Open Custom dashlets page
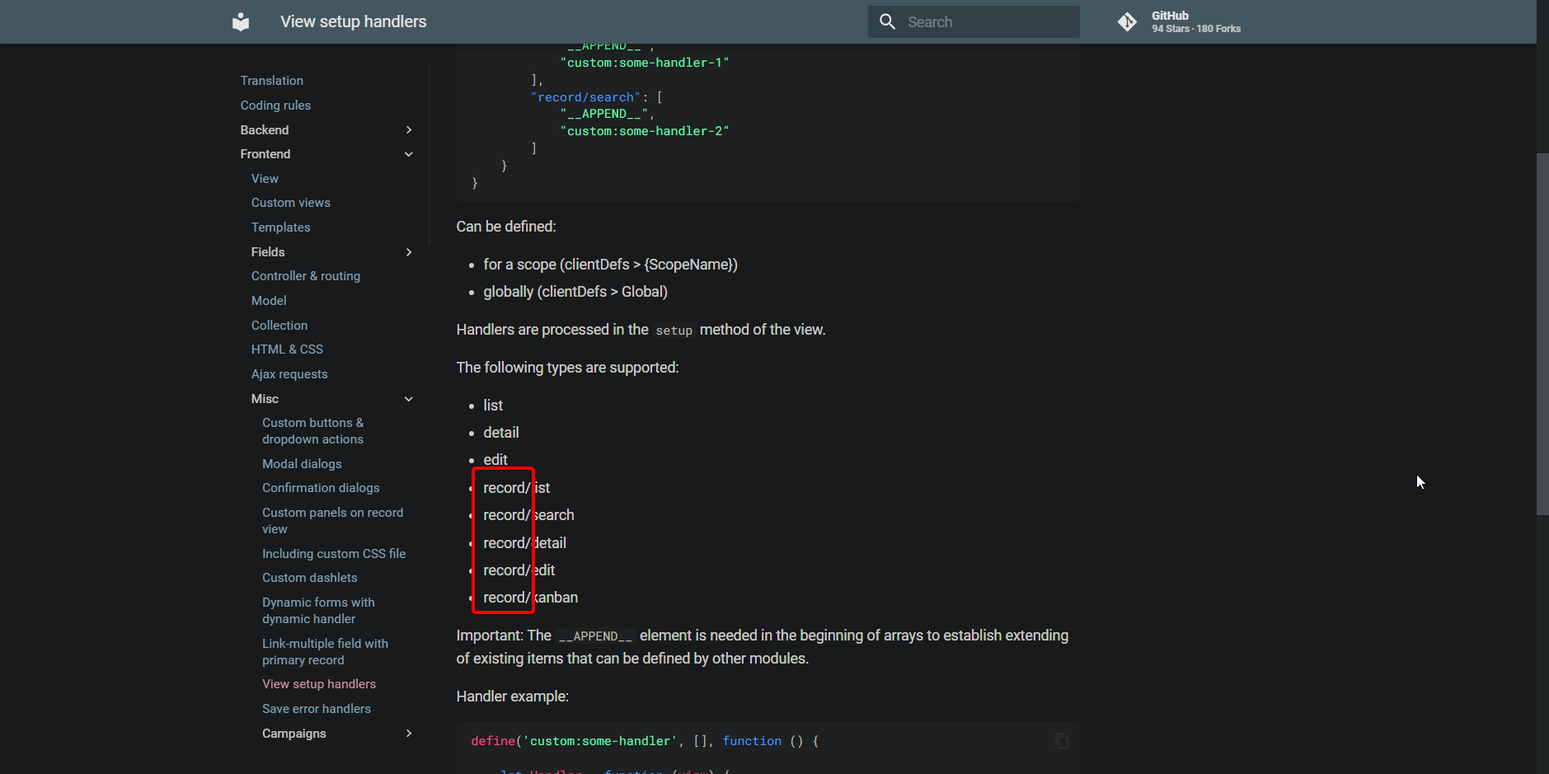The height and width of the screenshot is (774, 1549). coord(310,578)
